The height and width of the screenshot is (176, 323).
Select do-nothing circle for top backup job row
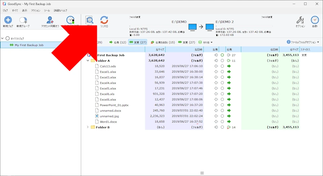coord(222,55)
